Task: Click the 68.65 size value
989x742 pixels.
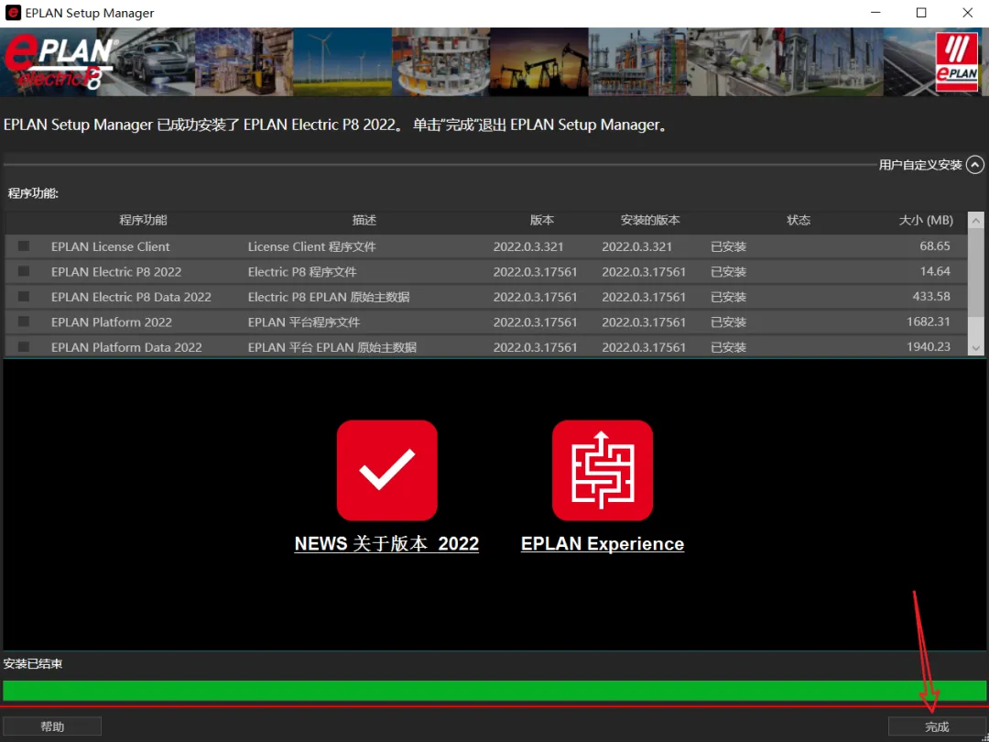Action: [935, 246]
